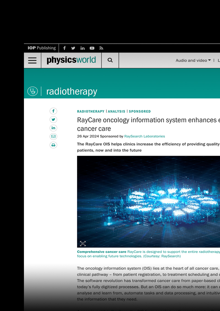Open Facebook link in top bar
Image resolution: width=220 pixels, height=311 pixels.
64,48
